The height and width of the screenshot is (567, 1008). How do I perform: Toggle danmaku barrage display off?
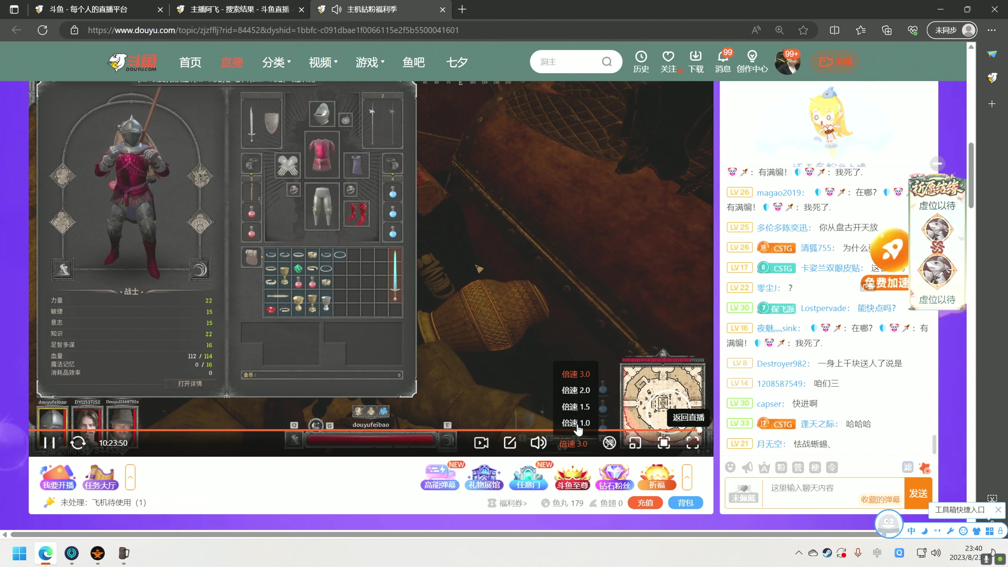pos(609,443)
